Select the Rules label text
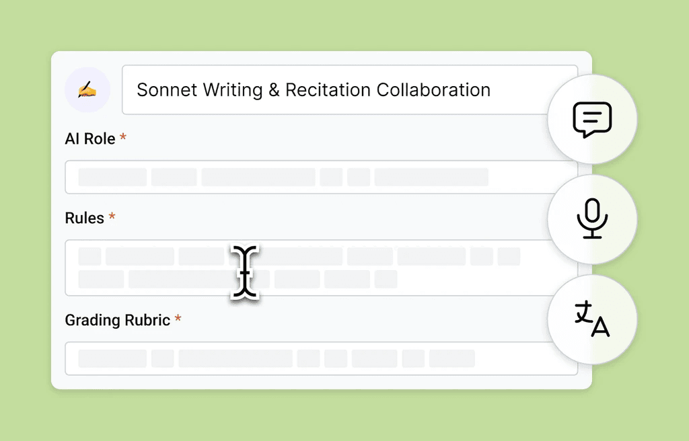 pyautogui.click(x=84, y=218)
